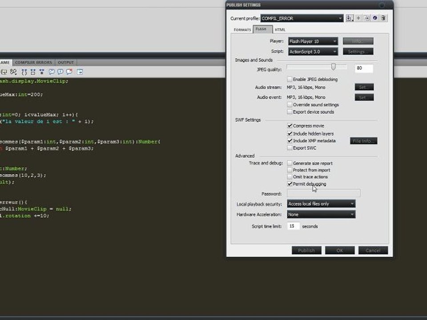Click the Cancel button
This screenshot has width=427, height=320.
[373, 250]
